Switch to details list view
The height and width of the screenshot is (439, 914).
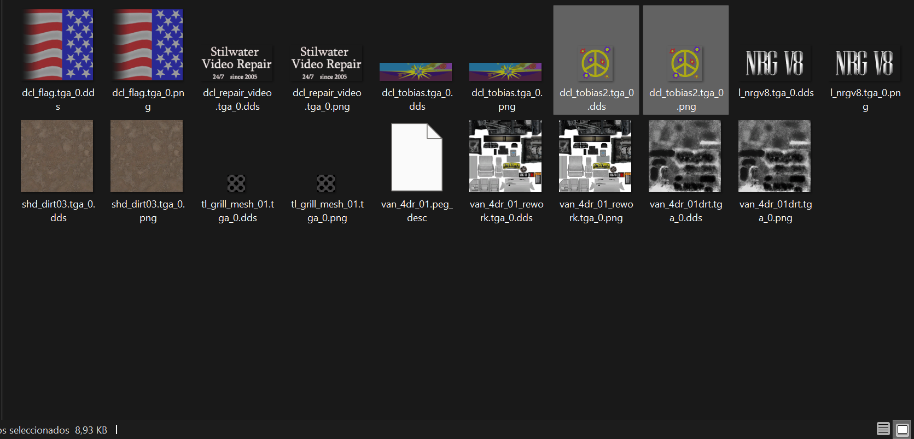click(x=883, y=429)
